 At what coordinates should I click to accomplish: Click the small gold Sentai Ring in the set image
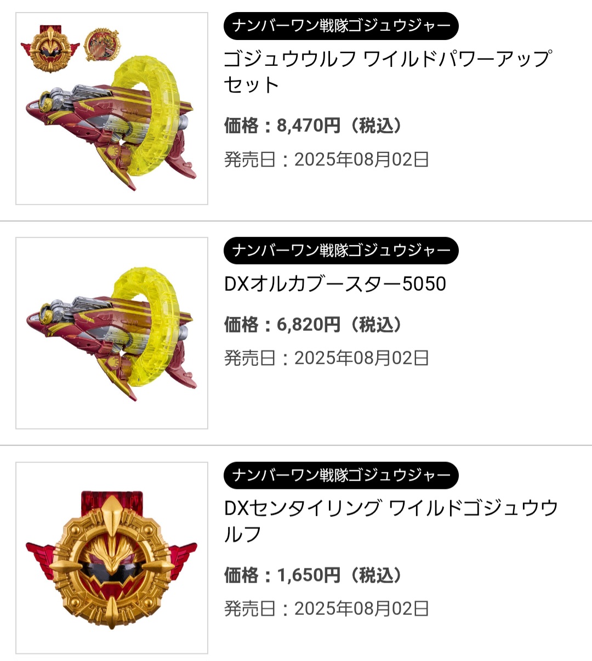pos(50,47)
